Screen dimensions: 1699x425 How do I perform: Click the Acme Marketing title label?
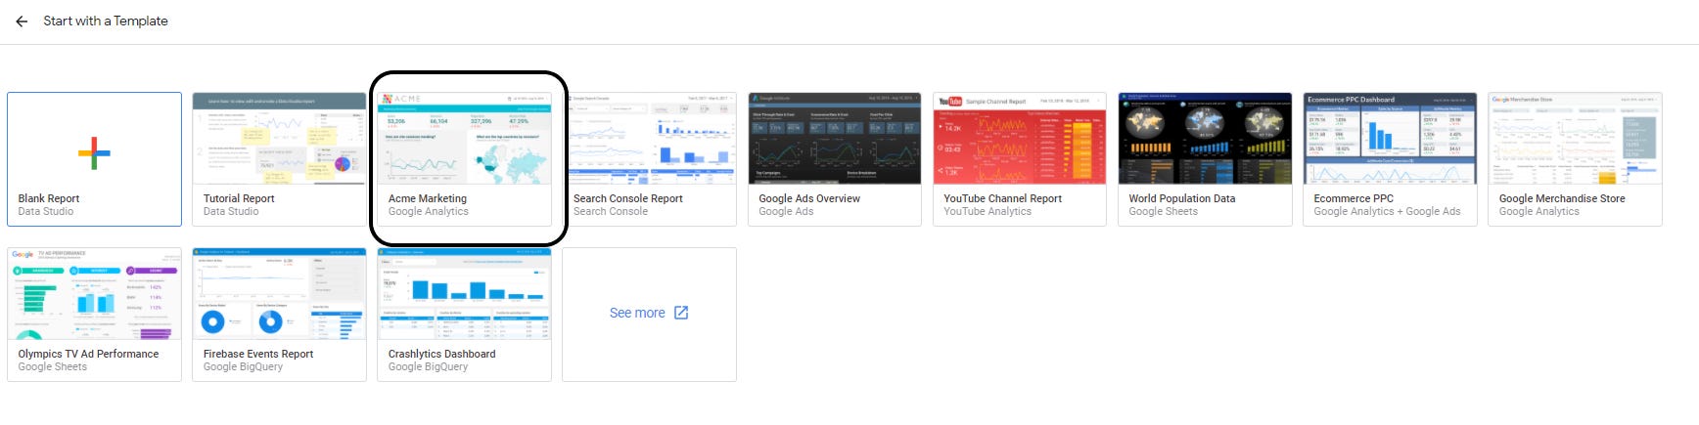pos(428,198)
